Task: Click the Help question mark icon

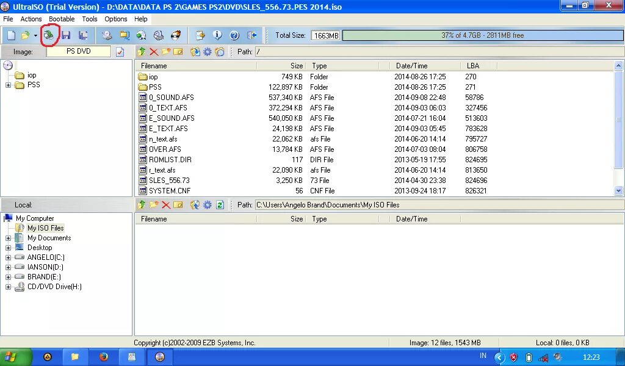Action: click(234, 35)
